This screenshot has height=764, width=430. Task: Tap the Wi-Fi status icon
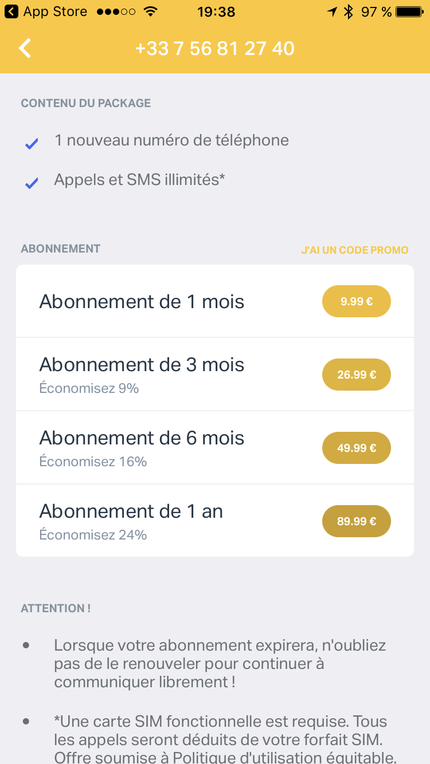click(x=151, y=11)
